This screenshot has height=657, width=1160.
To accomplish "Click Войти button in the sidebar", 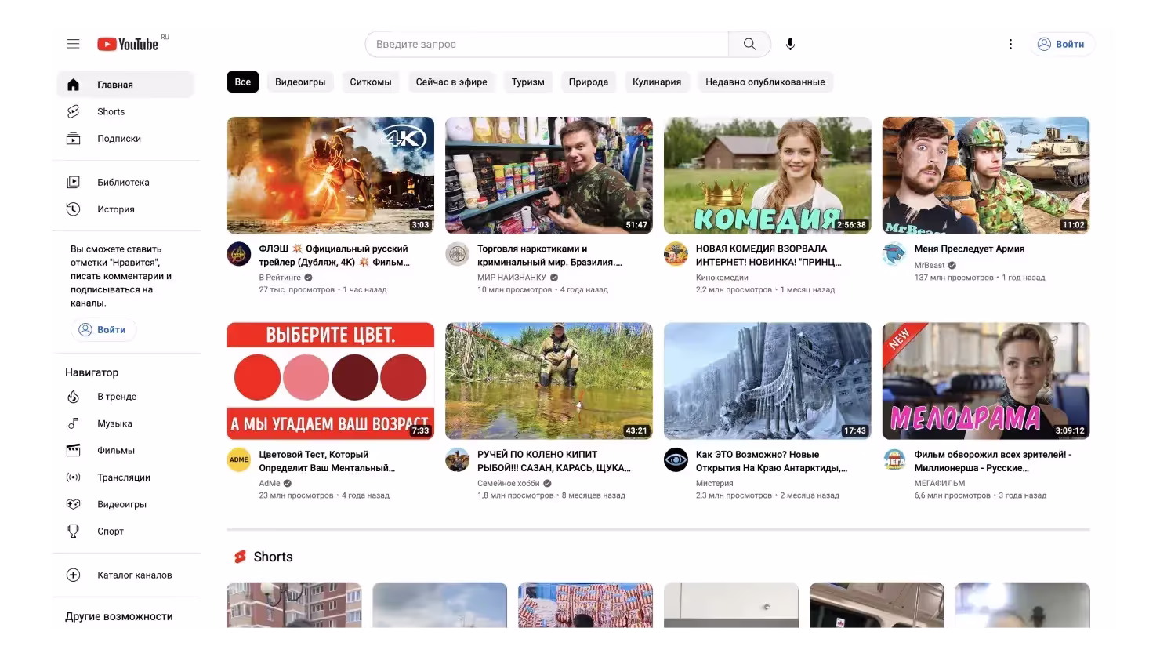I will point(103,330).
